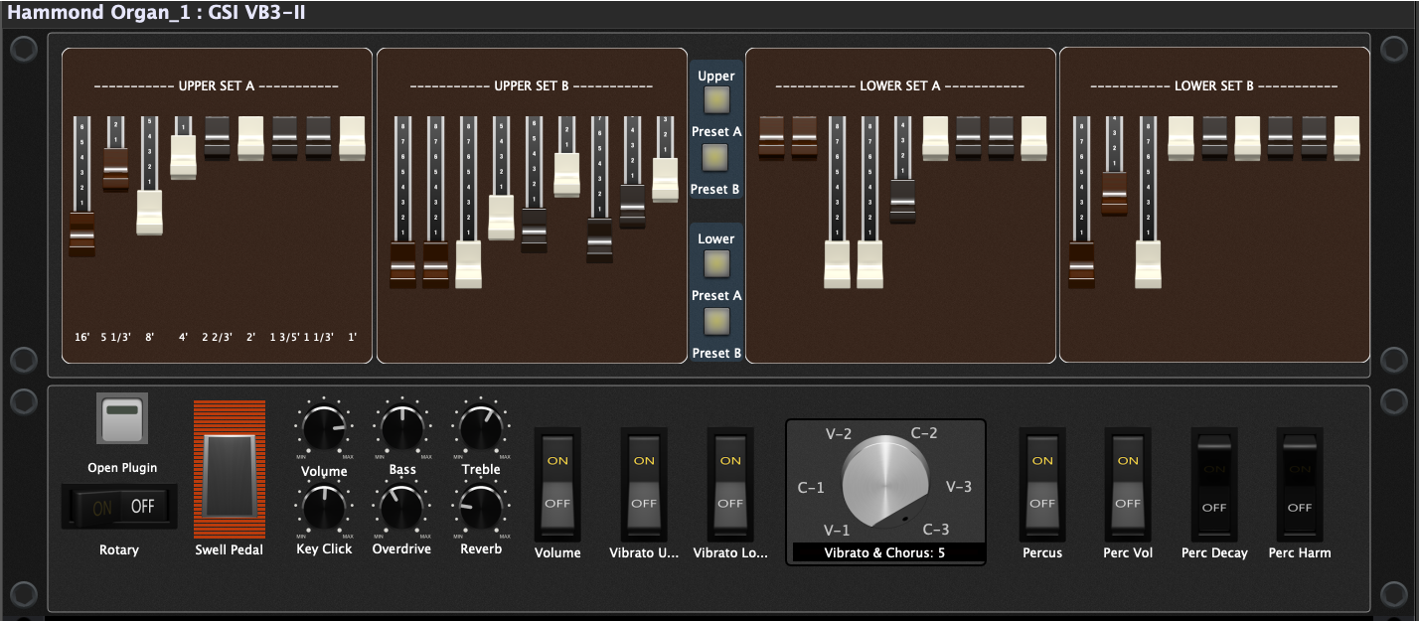Viewport: 1419px width, 621px height.
Task: Toggle the Percus rocker switch
Action: coord(1042,484)
